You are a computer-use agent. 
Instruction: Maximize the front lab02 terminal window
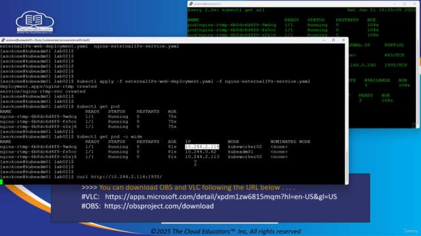point(334,40)
